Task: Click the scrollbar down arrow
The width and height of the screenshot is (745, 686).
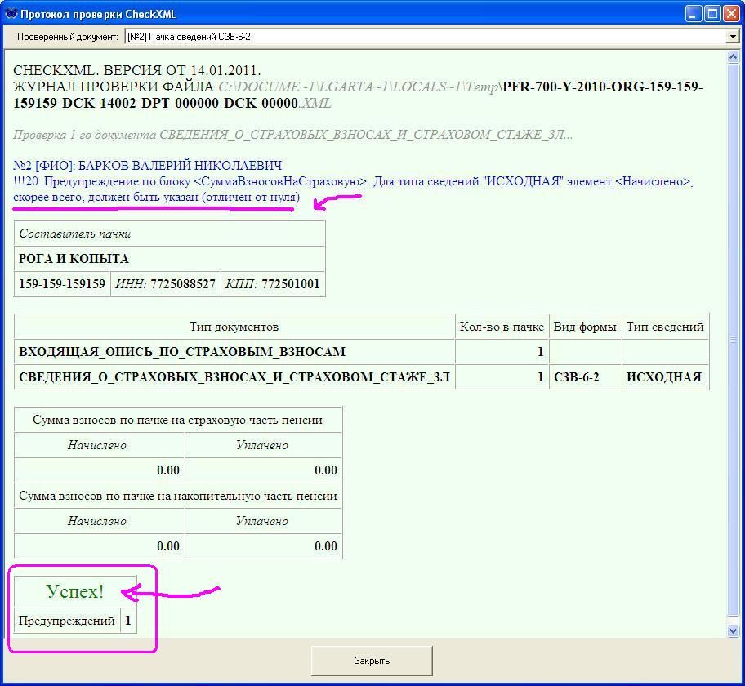Action: click(733, 630)
